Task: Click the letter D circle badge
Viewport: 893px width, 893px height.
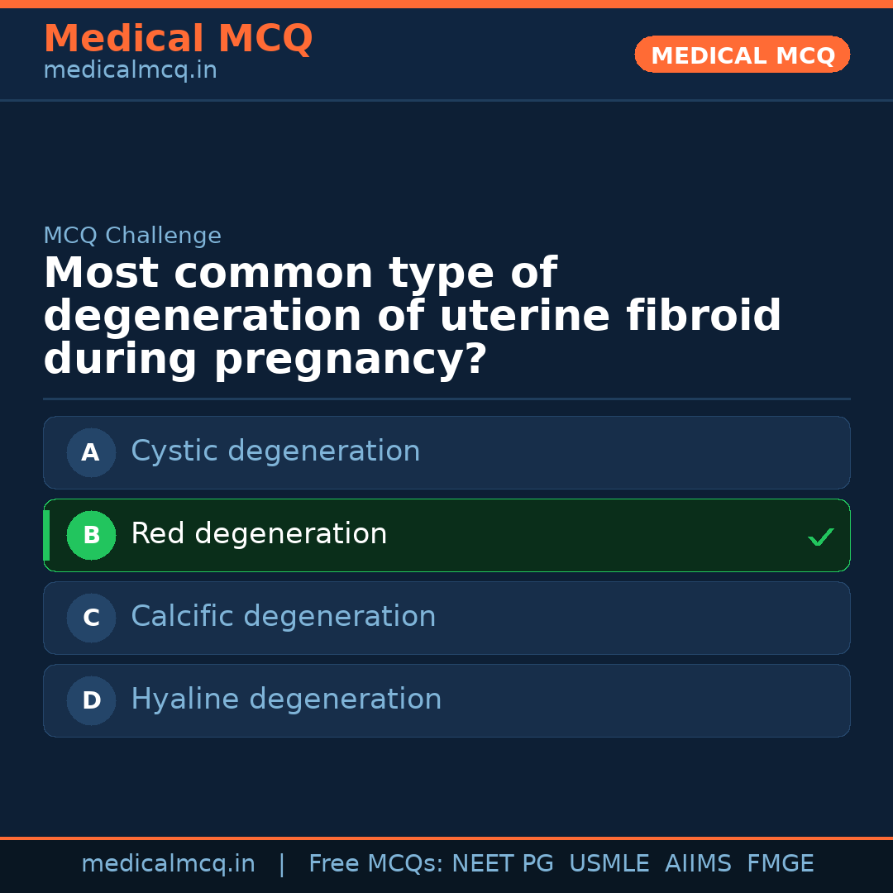Action: (91, 700)
